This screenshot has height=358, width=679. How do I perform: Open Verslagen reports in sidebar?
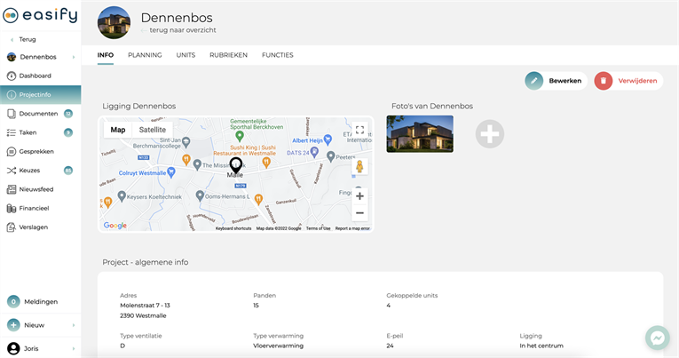(33, 227)
